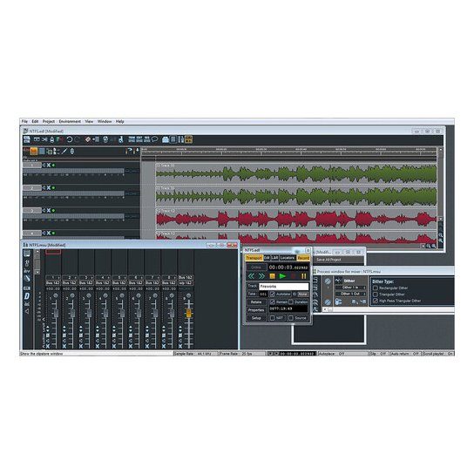Click the microphone-shaped icon in the edit toolbar
This screenshot has height=474, width=474.
(x=72, y=151)
